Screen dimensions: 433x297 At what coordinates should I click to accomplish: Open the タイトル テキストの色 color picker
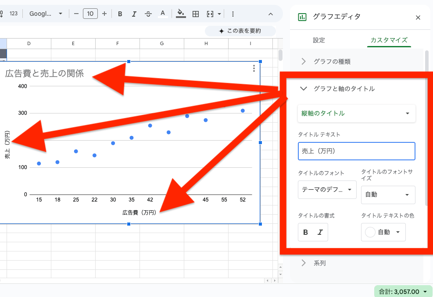coord(383,232)
